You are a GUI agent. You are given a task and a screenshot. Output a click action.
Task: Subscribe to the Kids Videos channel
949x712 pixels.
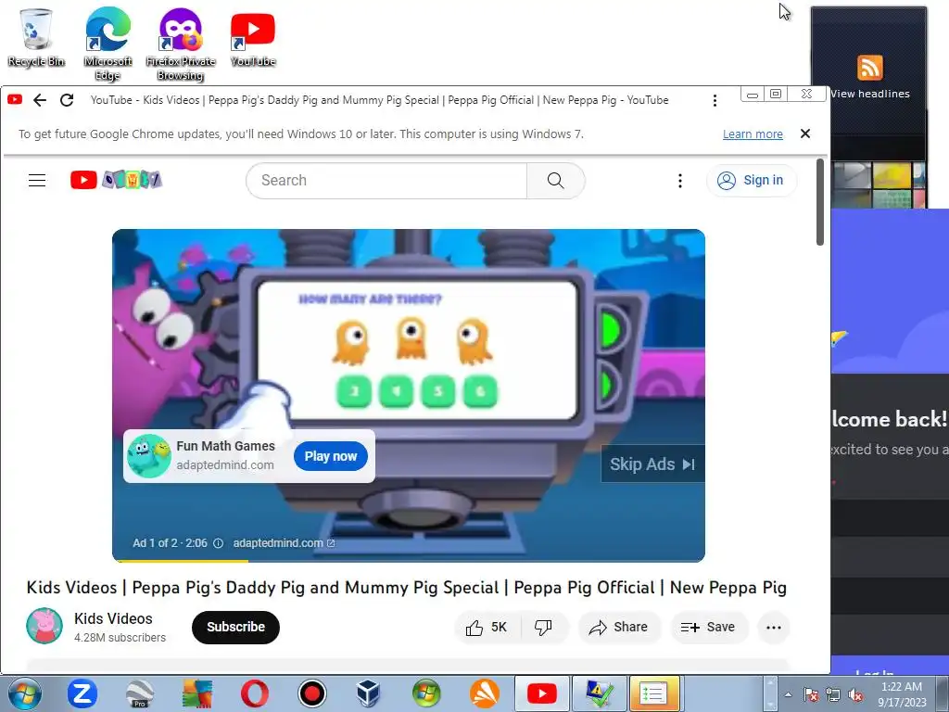(x=235, y=628)
